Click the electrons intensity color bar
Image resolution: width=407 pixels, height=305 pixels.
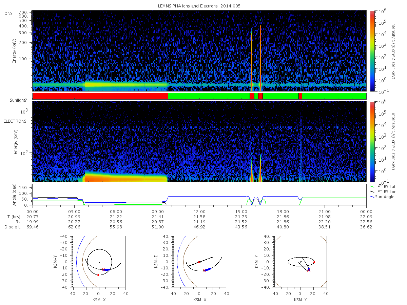[372, 142]
